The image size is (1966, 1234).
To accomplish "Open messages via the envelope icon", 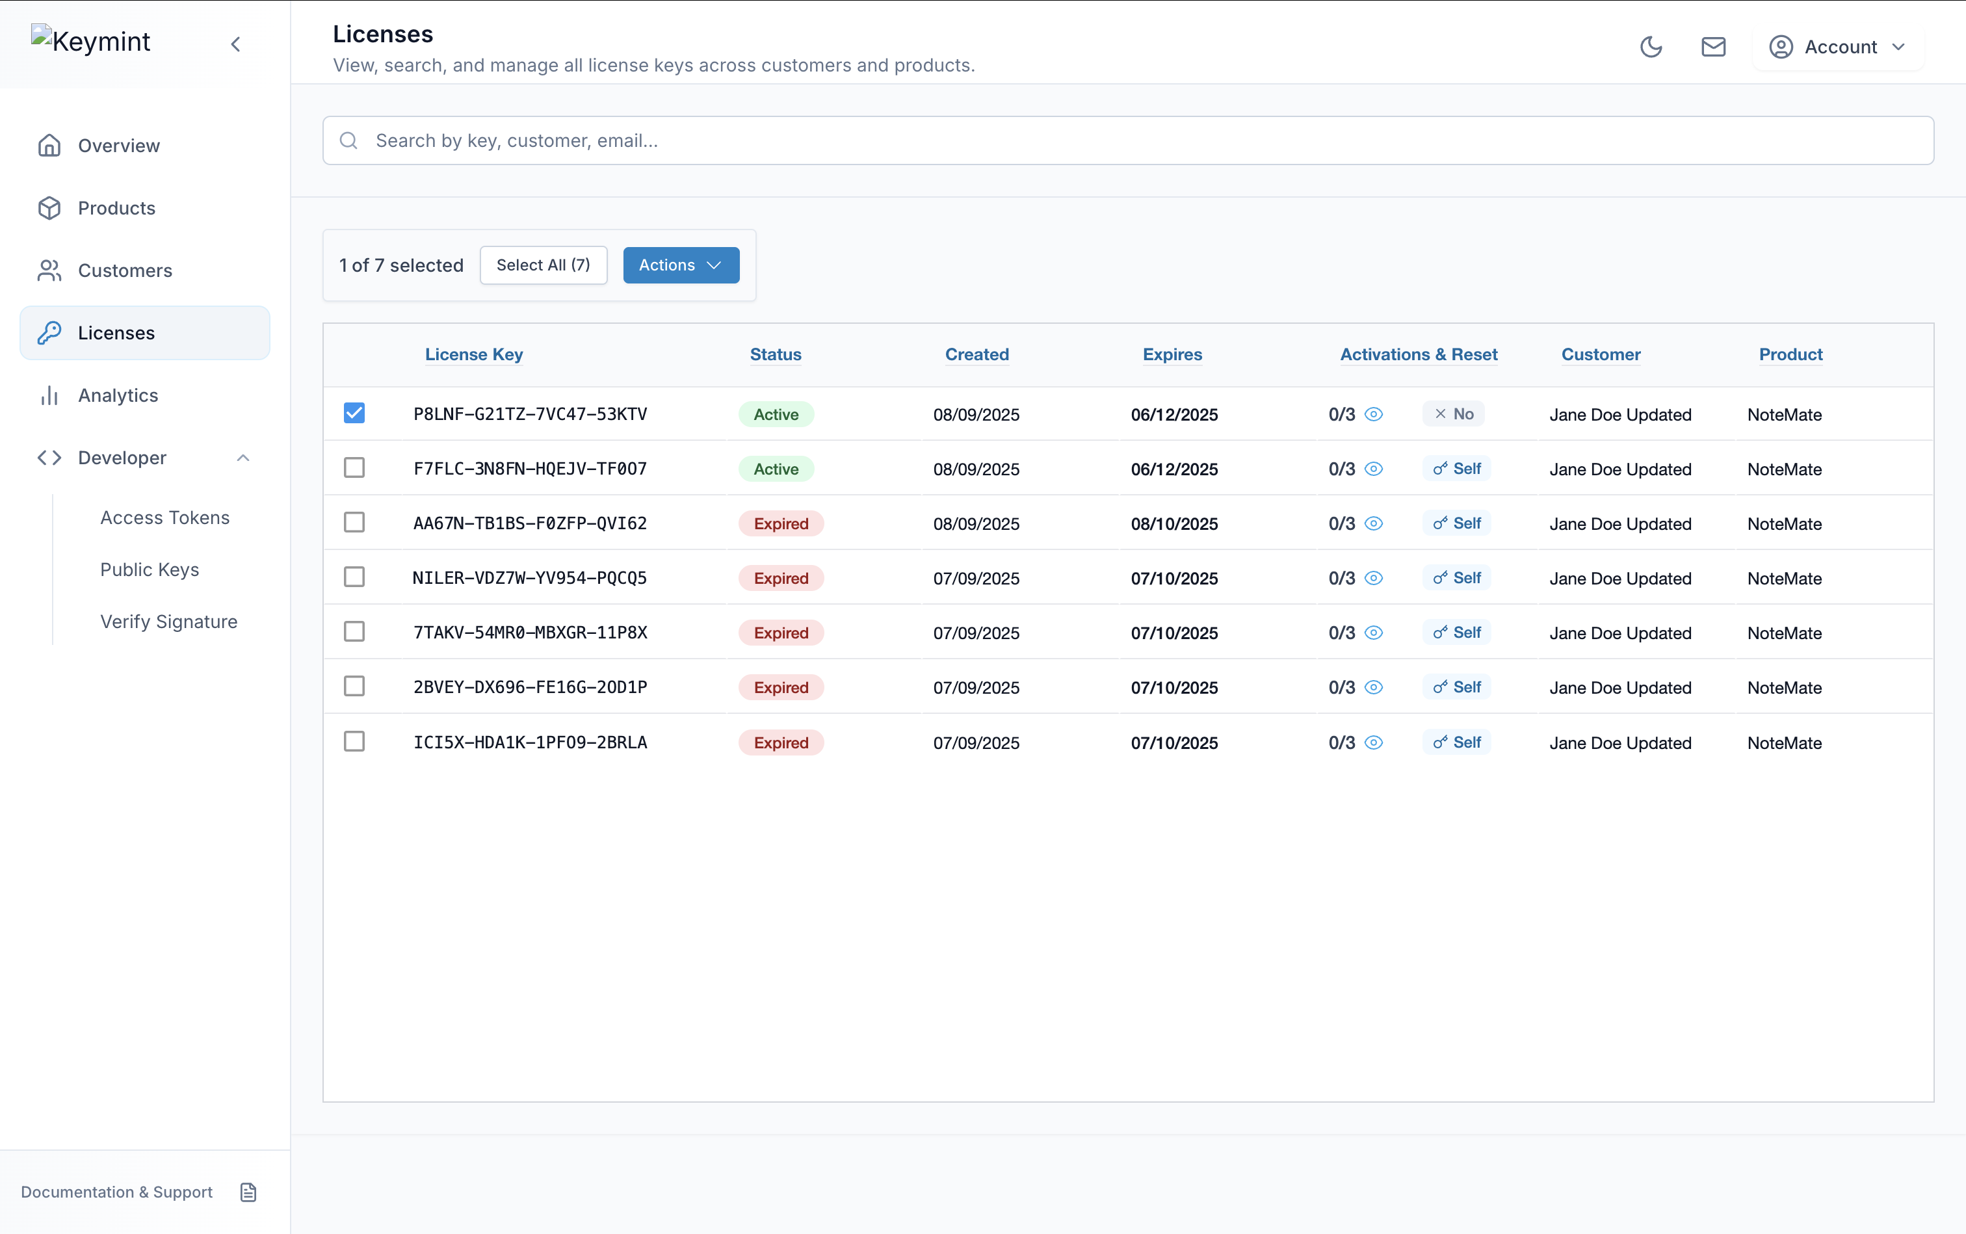I will click(1713, 47).
